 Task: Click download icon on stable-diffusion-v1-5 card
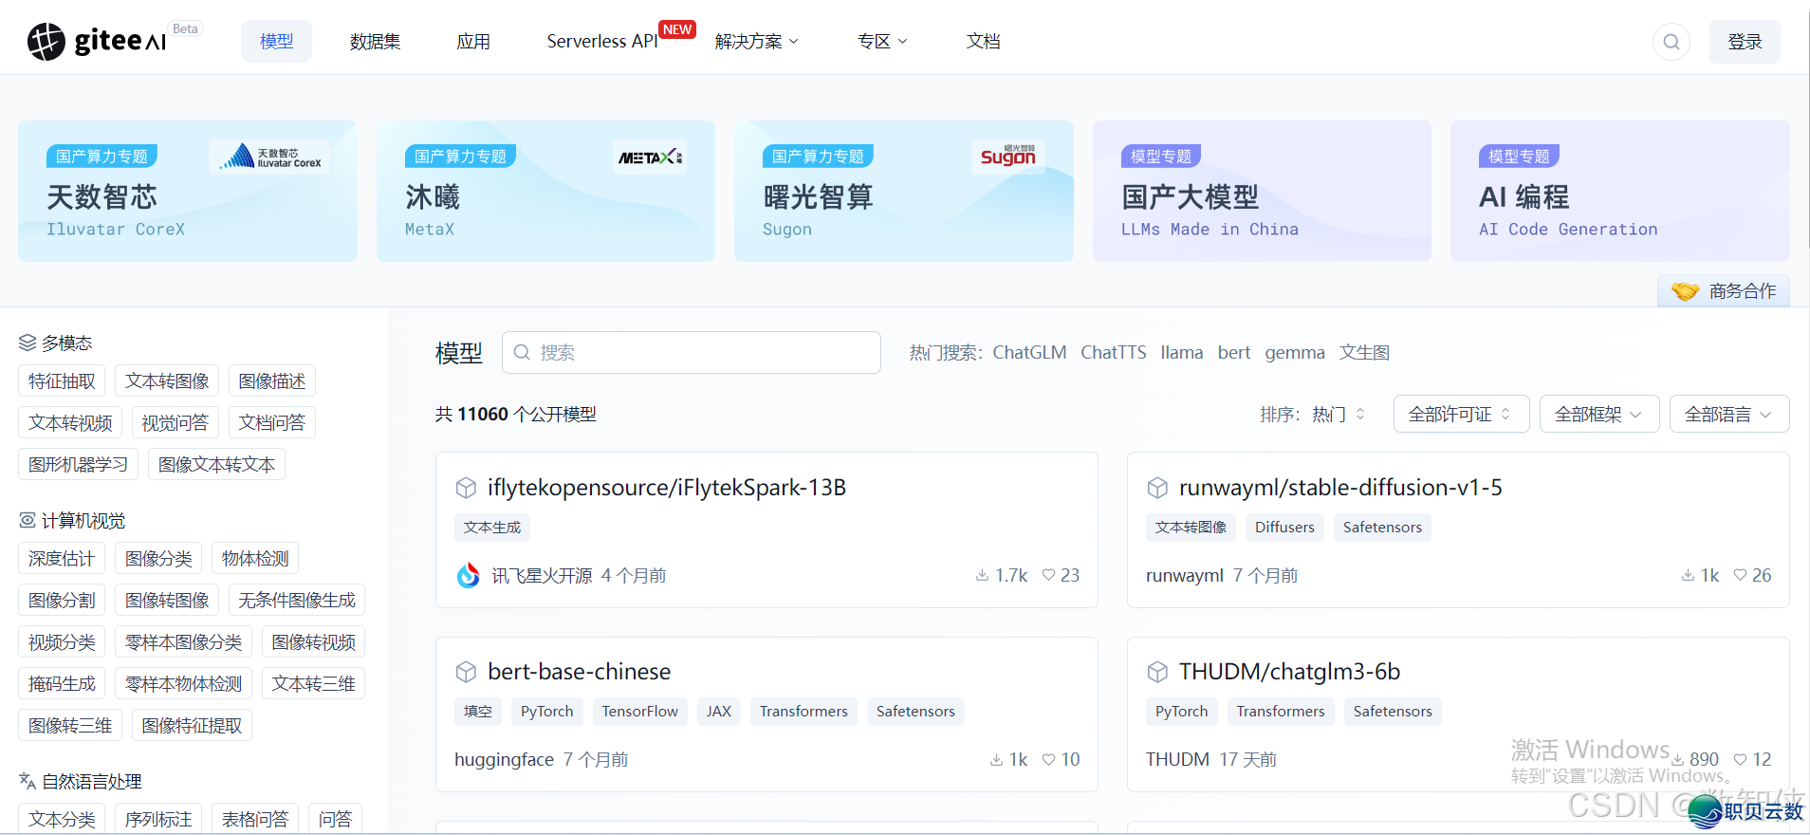pyautogui.click(x=1688, y=575)
